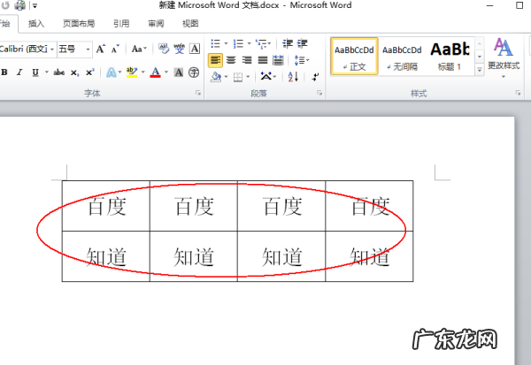This screenshot has height=365, width=531.
Task: Click the decrease indent icon
Action: tap(288, 43)
